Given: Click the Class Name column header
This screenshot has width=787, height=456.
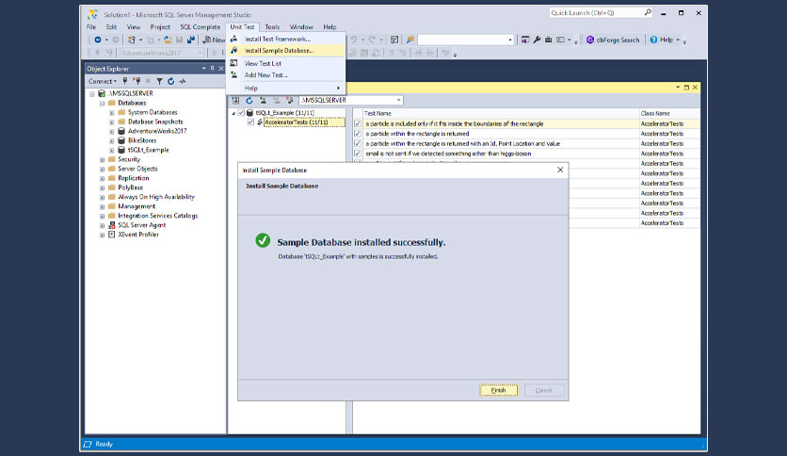Looking at the screenshot, I should tap(669, 113).
